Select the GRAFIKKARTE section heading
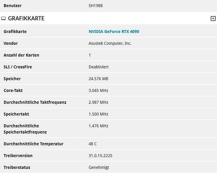The width and height of the screenshot is (217, 173). [x=26, y=19]
